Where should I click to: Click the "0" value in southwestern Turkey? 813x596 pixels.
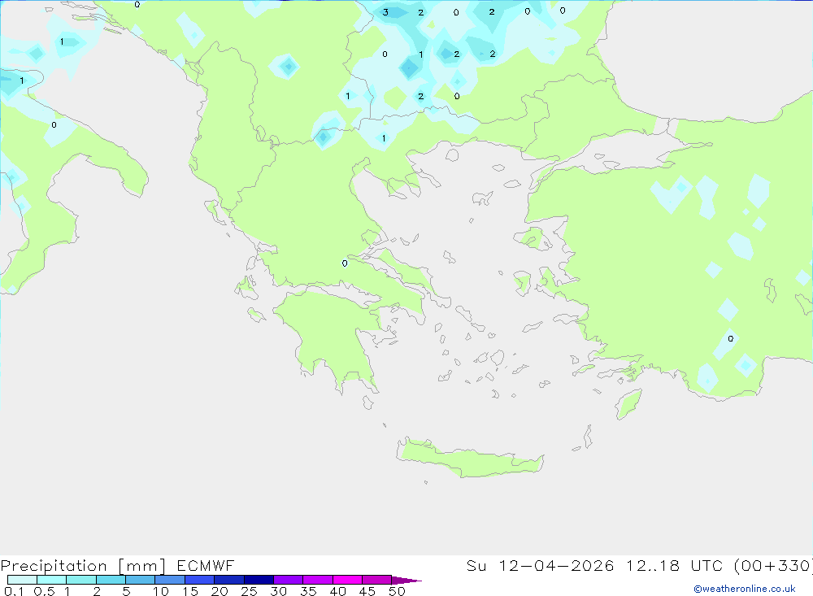[x=731, y=339]
